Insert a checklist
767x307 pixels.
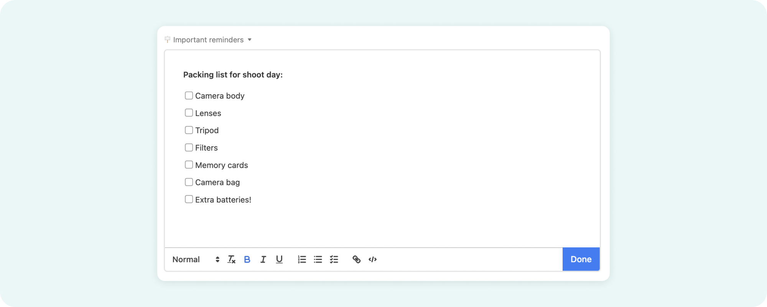tap(334, 259)
